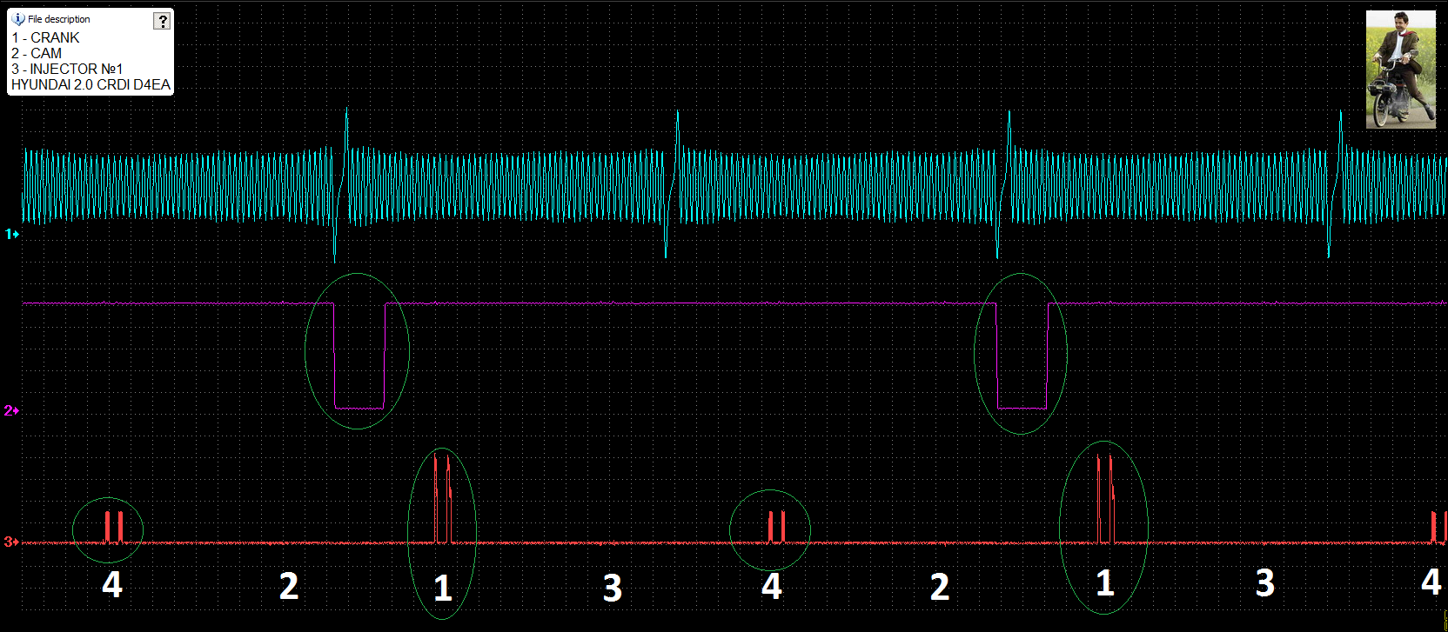Click the second circled CAM low pulse
This screenshot has width=1448, height=632.
pos(1022,356)
